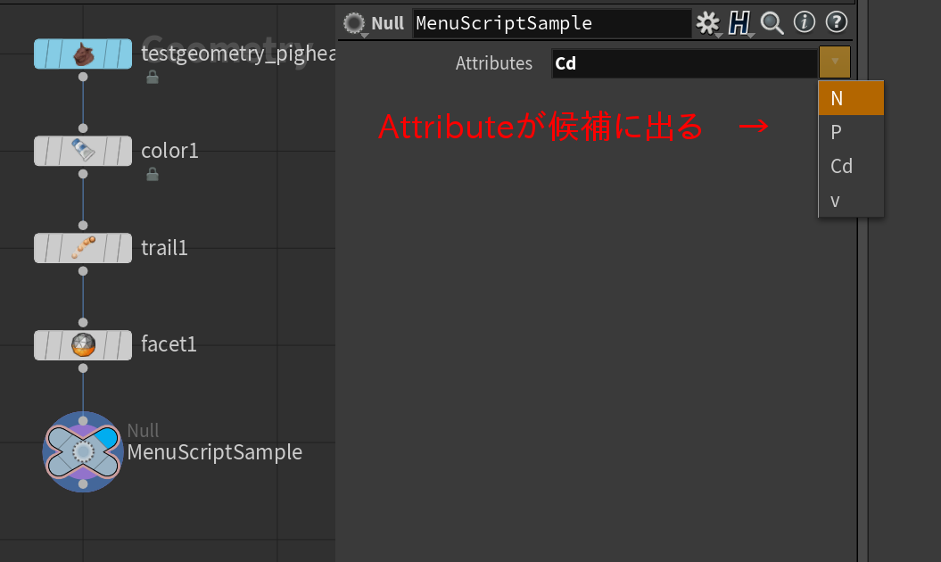This screenshot has width=941, height=562.
Task: Click the Null operator type icon at pane left
Action: tap(354, 22)
